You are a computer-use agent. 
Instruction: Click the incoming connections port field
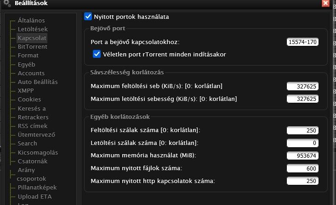point(302,42)
